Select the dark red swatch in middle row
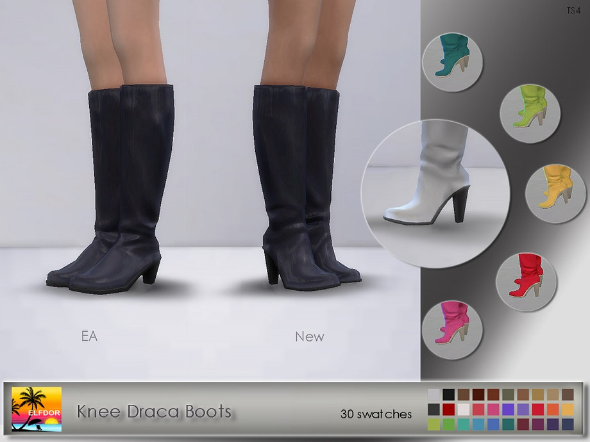Screen dimensions: 590x442 [x=449, y=409]
